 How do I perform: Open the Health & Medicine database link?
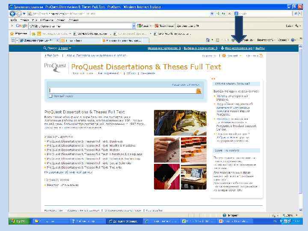pyautogui.click(x=91, y=145)
